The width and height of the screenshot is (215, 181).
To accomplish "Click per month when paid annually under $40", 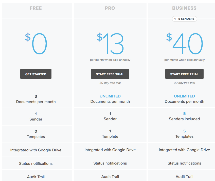I will pyautogui.click(x=184, y=60).
